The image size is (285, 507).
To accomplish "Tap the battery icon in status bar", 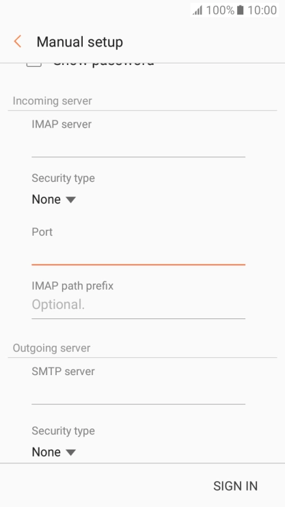I will tap(240, 10).
